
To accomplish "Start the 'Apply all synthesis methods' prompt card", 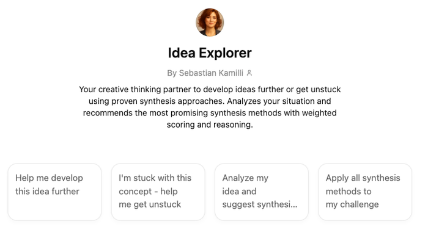I will point(365,192).
